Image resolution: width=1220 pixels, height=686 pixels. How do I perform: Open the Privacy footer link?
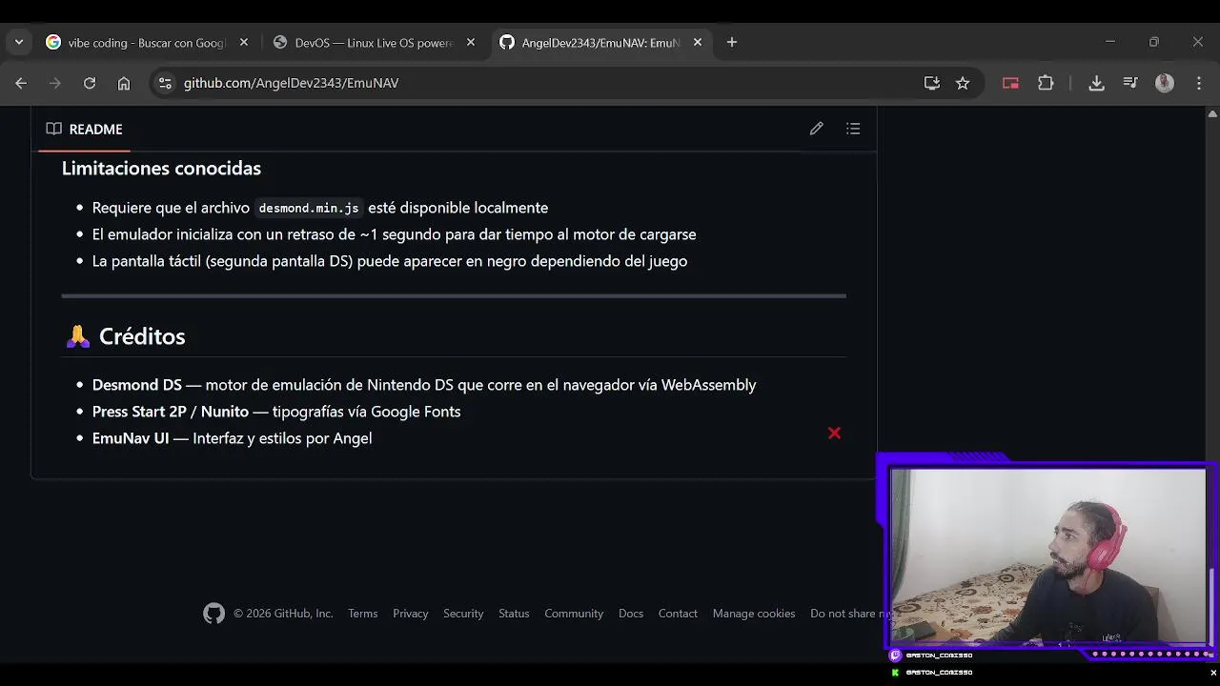[411, 614]
